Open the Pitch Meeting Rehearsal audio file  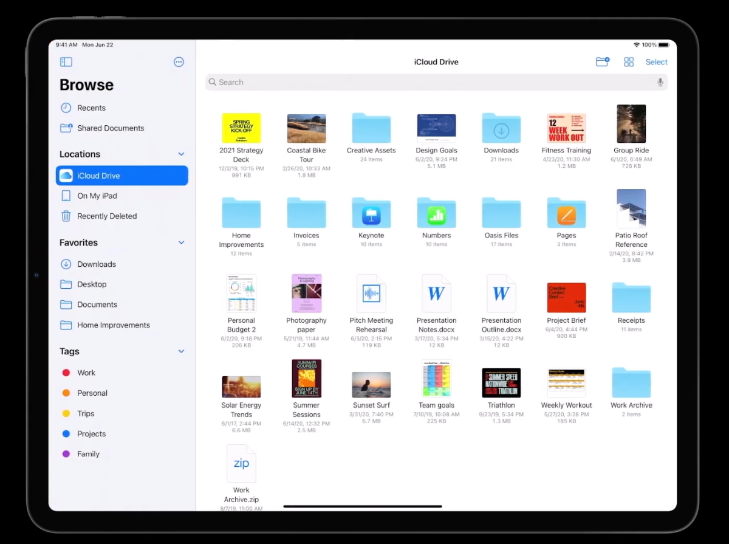[x=371, y=294]
